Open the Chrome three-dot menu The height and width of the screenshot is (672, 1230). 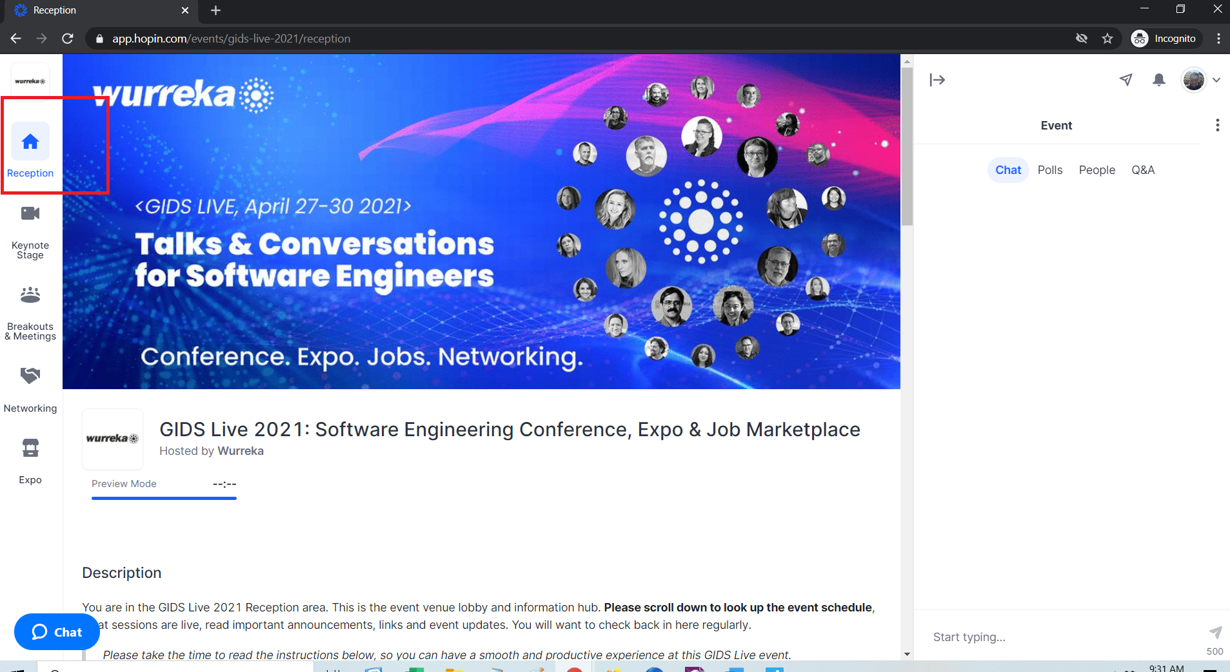tap(1218, 39)
